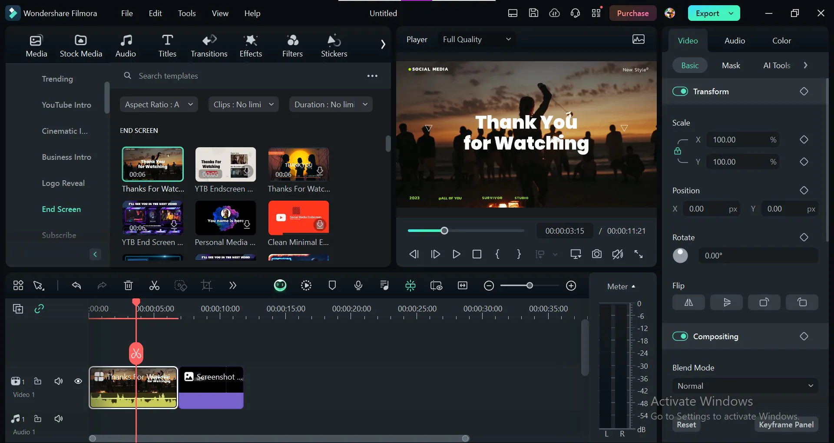Expand the Export options arrow

pyautogui.click(x=731, y=13)
